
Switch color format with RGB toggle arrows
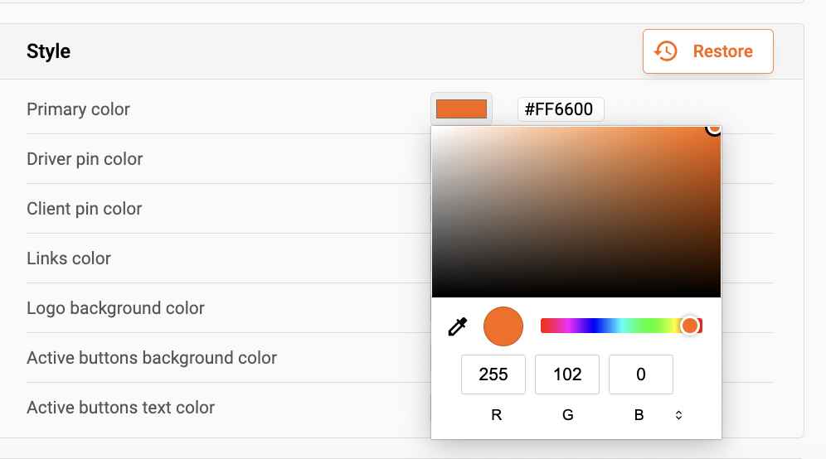tap(678, 415)
